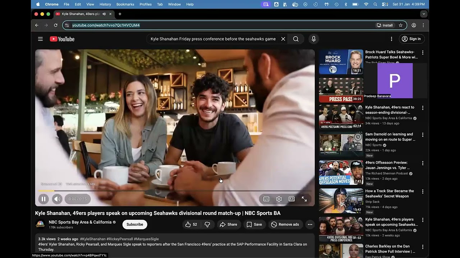Open the File menu

(66, 4)
